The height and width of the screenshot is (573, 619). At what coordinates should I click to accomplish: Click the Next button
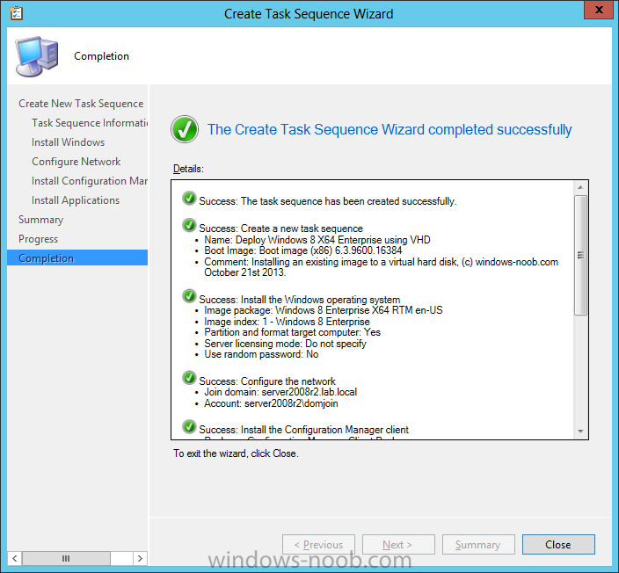[x=398, y=545]
